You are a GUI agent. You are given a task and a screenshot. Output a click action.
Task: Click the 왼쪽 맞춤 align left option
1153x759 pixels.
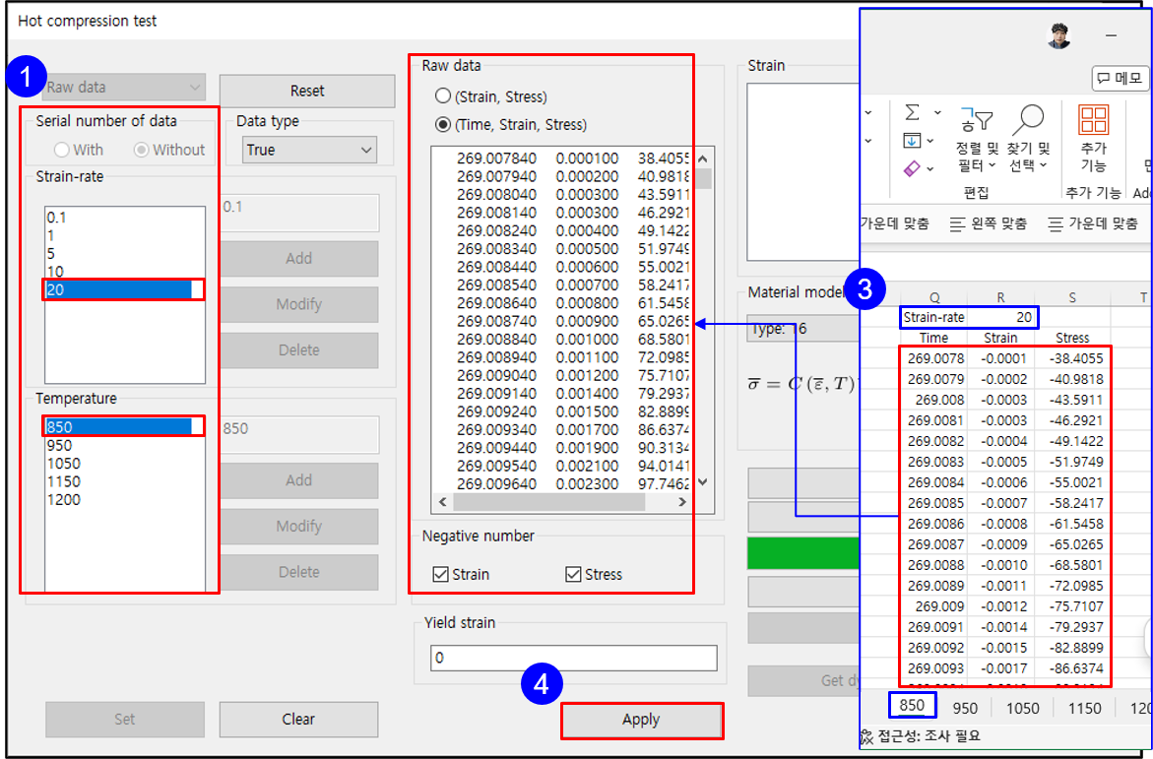989,223
